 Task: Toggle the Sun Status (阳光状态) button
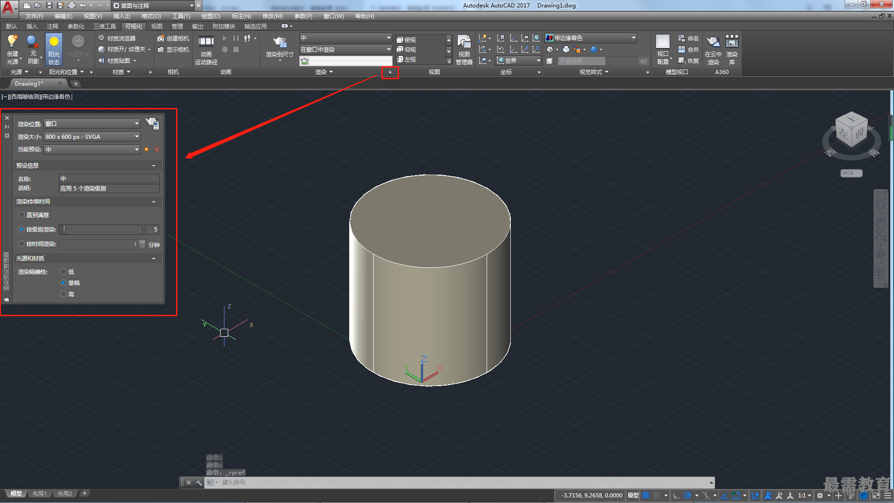(54, 49)
